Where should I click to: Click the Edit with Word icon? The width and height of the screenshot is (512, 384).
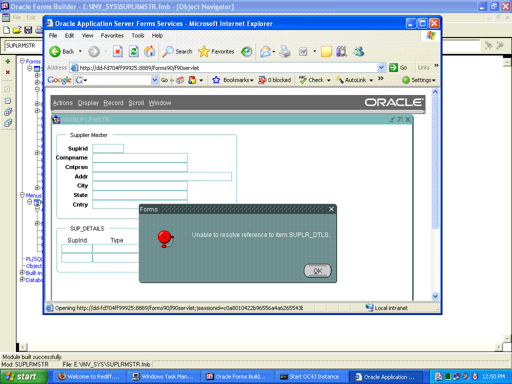pos(303,51)
